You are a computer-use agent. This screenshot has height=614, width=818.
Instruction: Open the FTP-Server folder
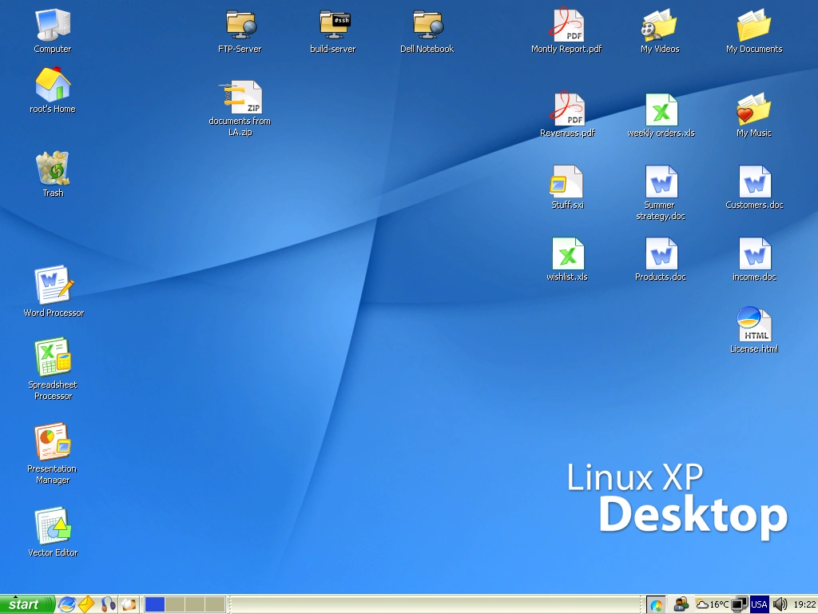click(x=240, y=24)
